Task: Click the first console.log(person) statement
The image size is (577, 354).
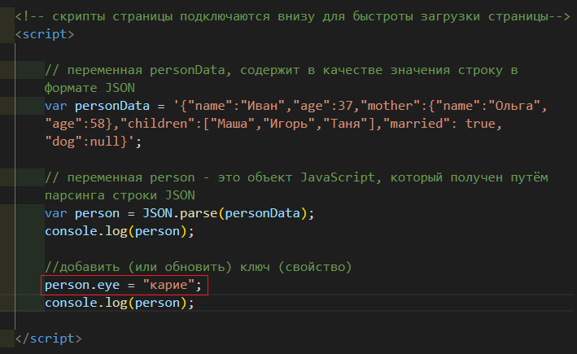Action: point(120,231)
